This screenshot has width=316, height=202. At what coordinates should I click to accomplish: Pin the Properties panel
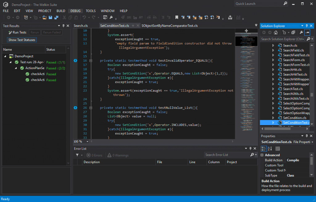pyautogui.click(x=307, y=136)
